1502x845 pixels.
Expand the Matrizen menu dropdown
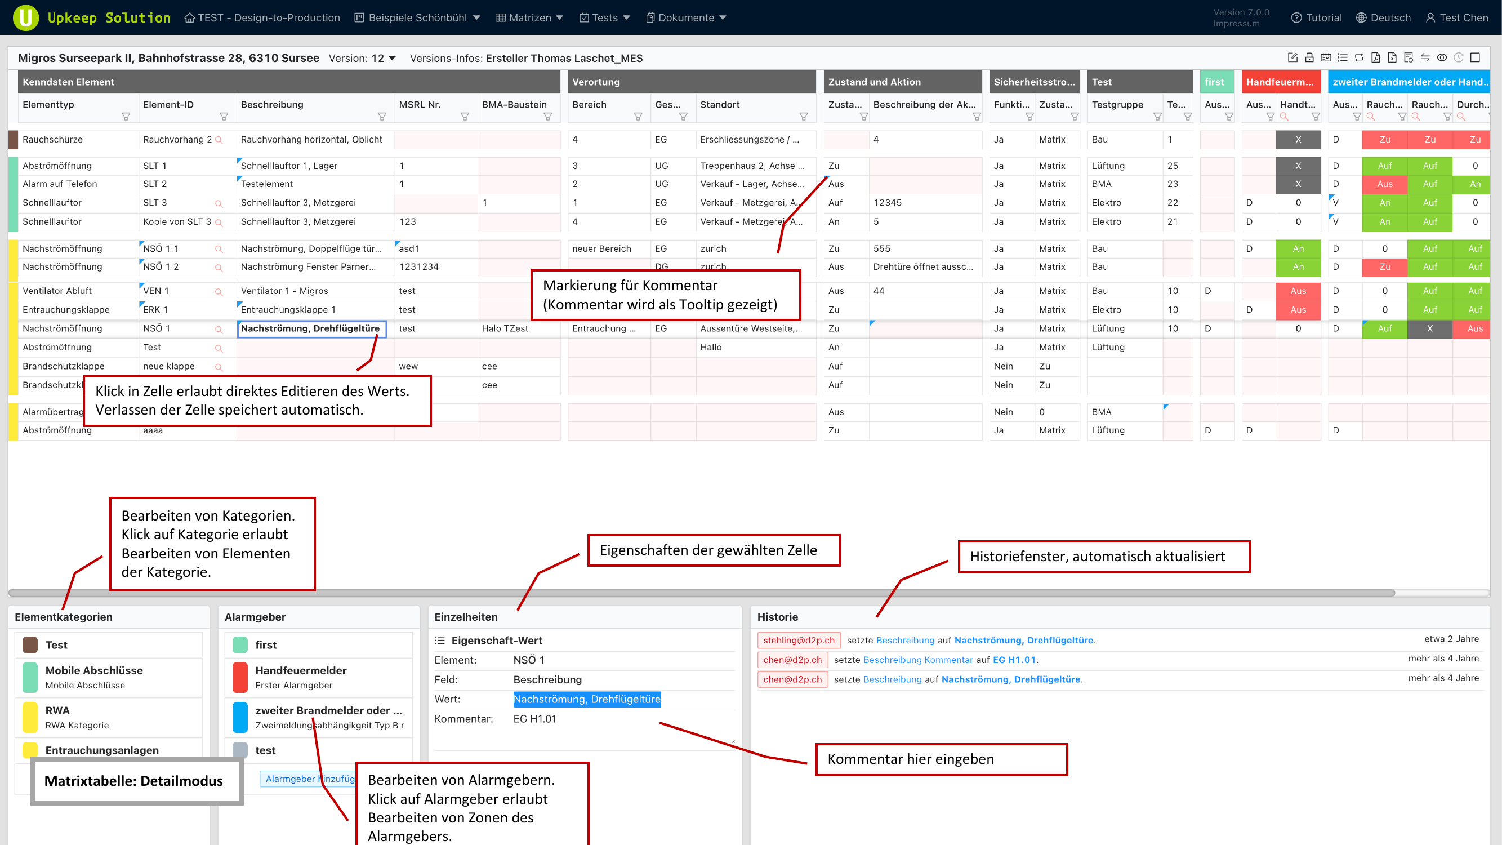click(529, 17)
